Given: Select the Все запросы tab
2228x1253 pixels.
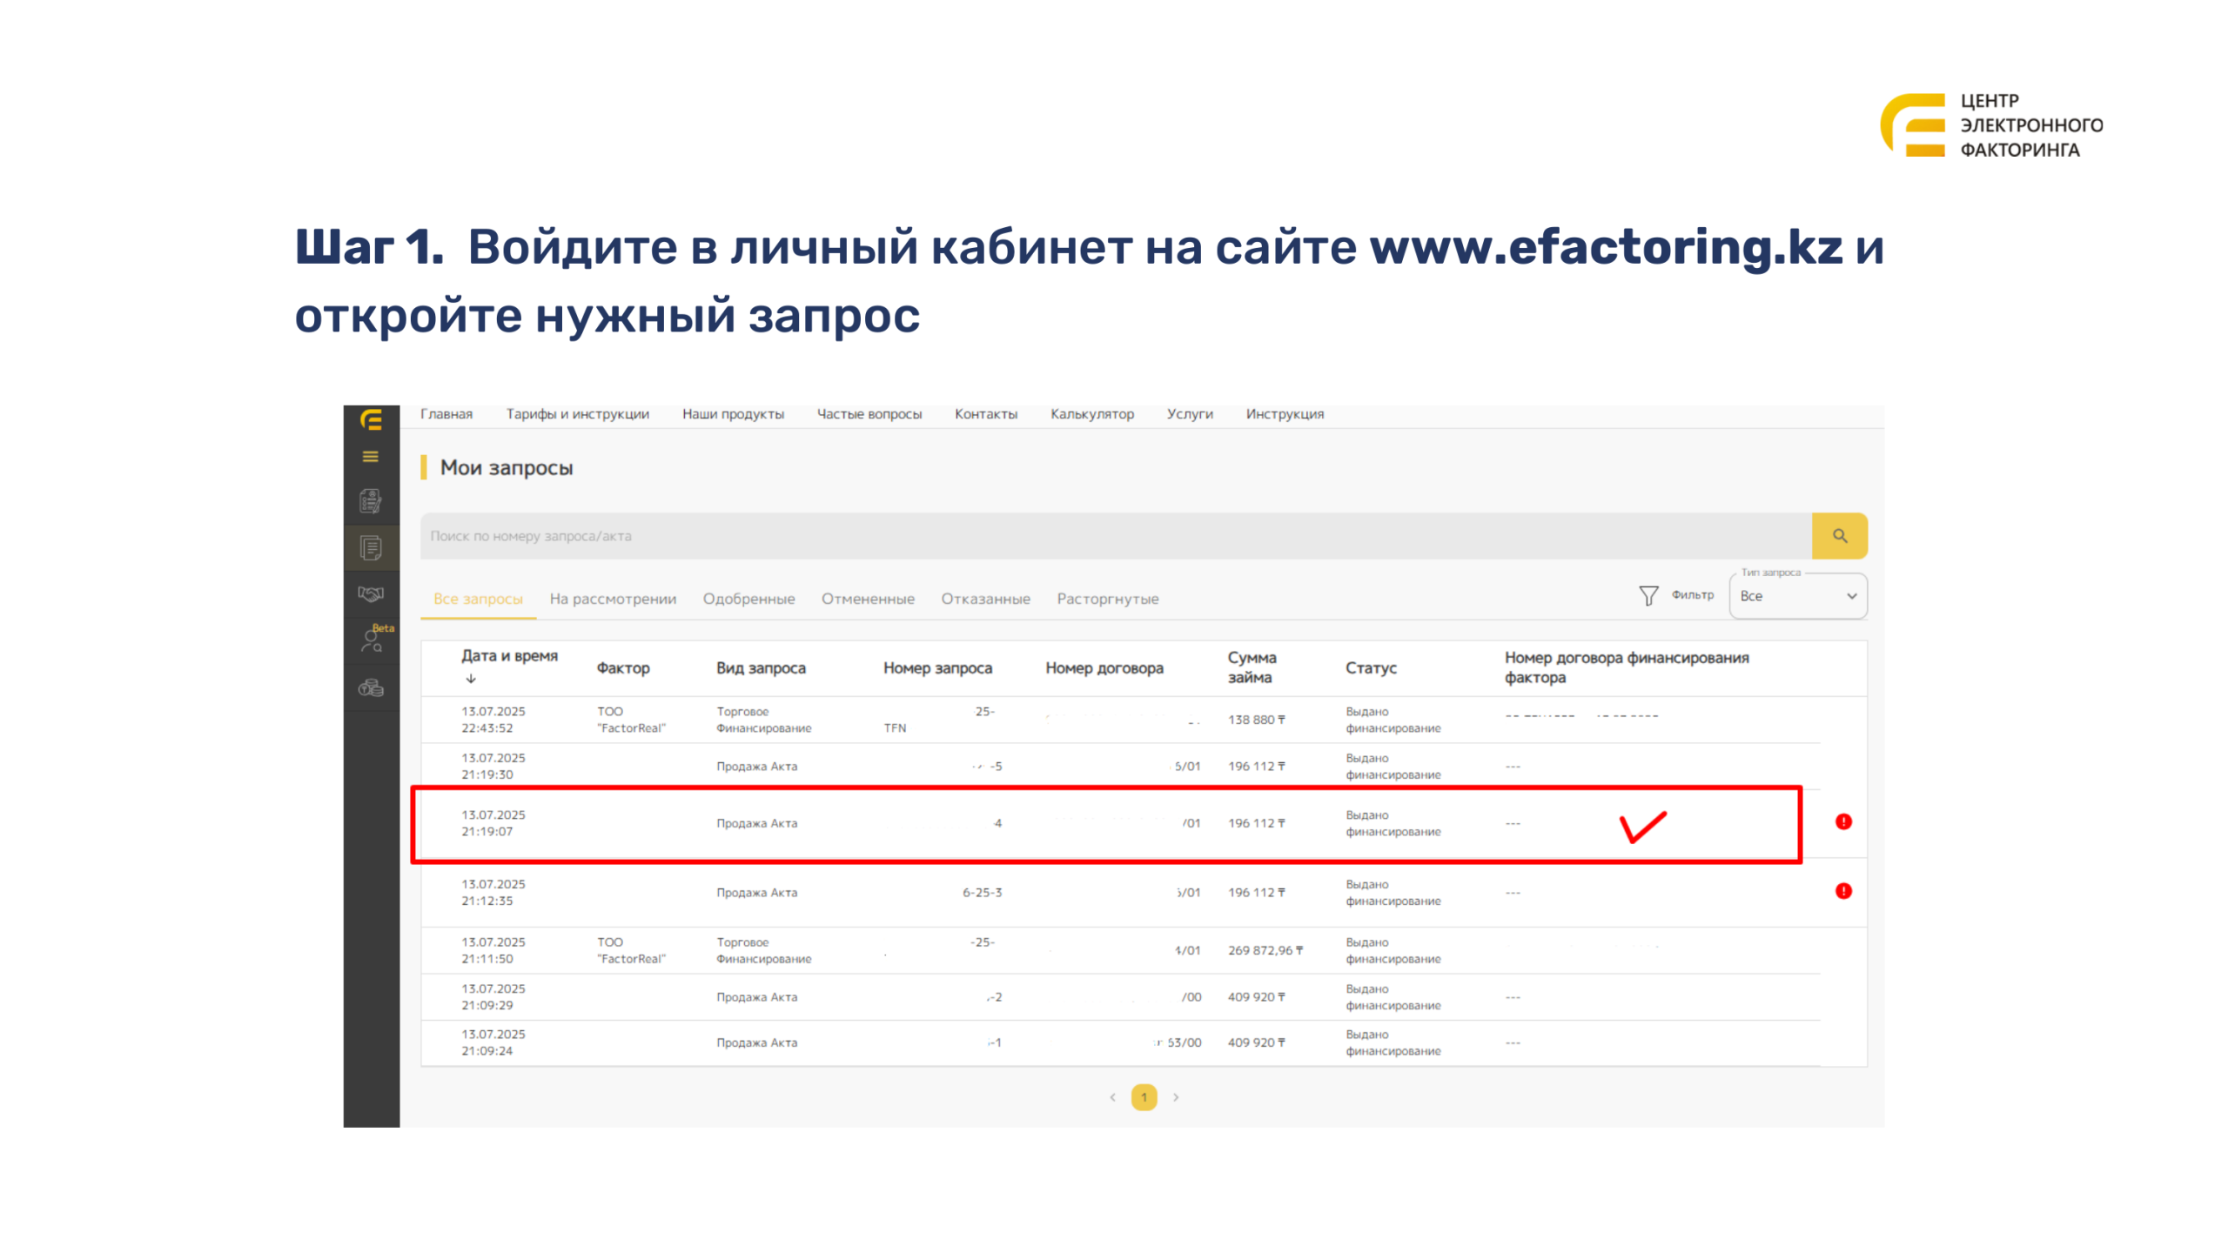Looking at the screenshot, I should (x=478, y=599).
